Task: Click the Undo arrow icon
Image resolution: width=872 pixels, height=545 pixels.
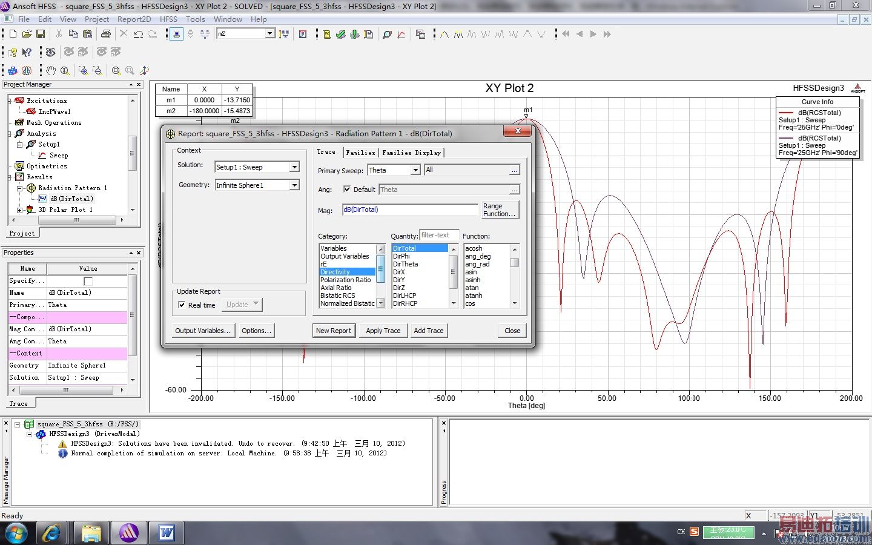Action: 139,34
